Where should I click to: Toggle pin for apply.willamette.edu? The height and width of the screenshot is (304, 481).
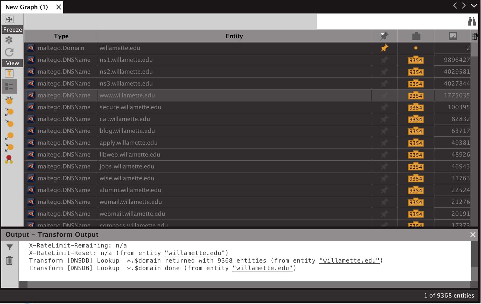384,143
